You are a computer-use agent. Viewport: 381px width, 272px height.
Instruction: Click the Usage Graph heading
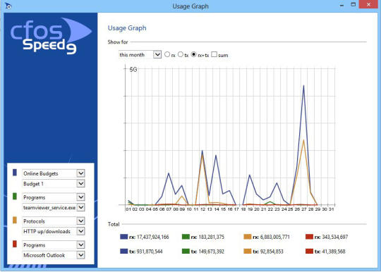127,28
